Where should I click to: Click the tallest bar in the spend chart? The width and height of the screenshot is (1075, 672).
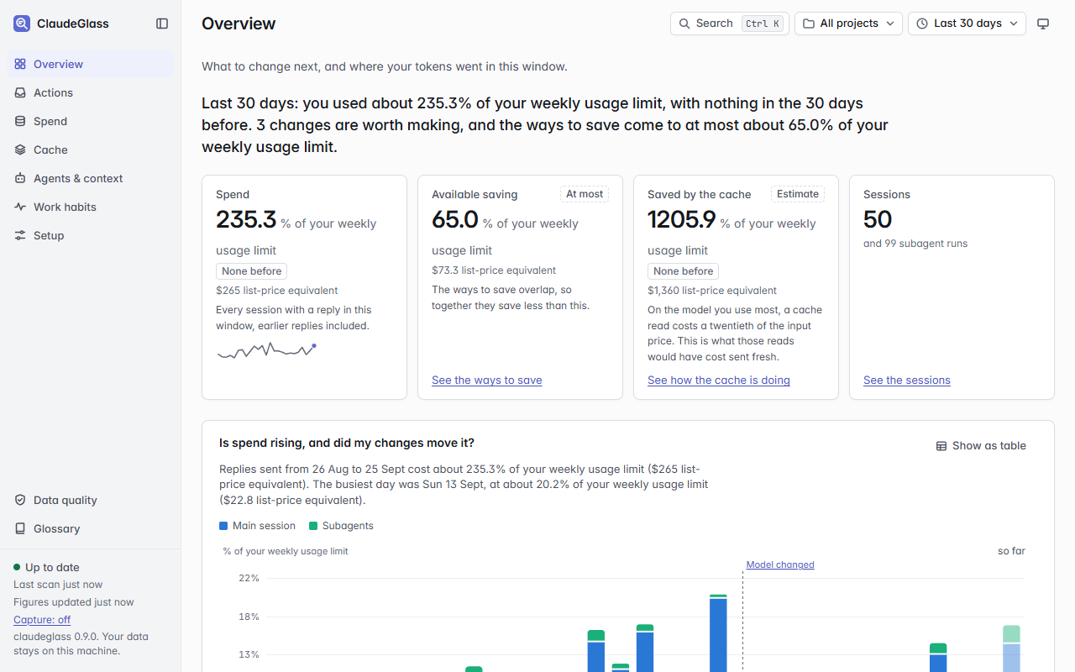pos(718,633)
